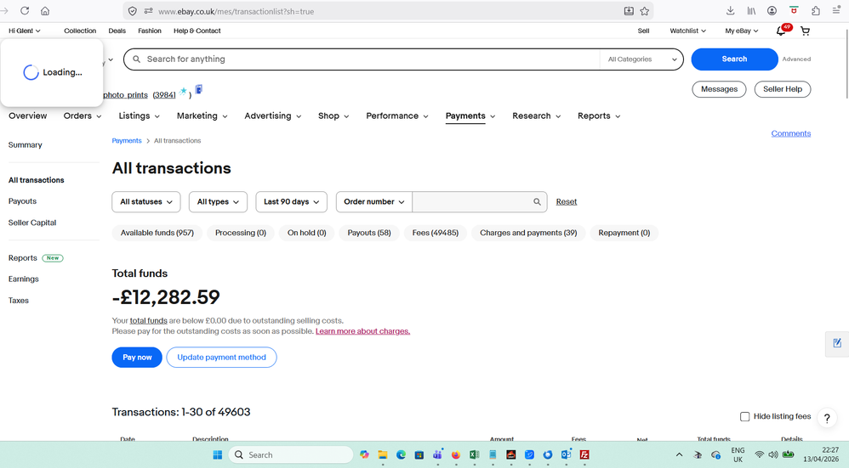Open Seller Capital in sidebar
This screenshot has height=468, width=849.
pyautogui.click(x=32, y=223)
